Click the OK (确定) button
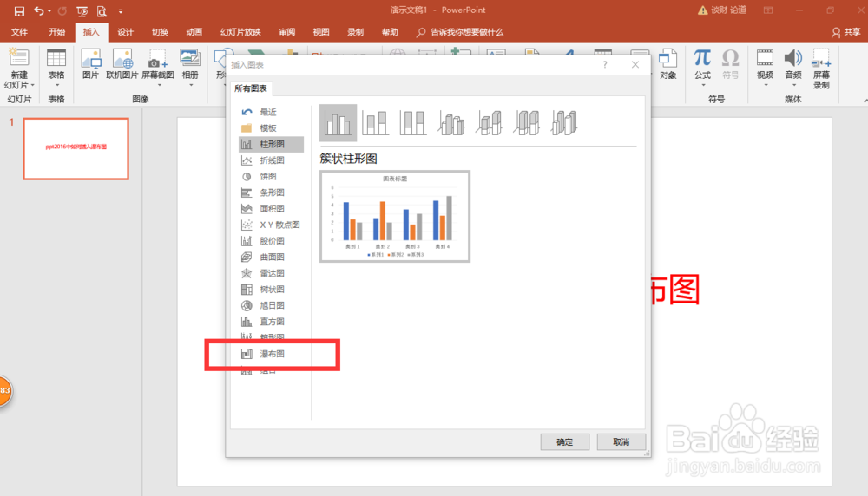868x496 pixels. pyautogui.click(x=565, y=442)
